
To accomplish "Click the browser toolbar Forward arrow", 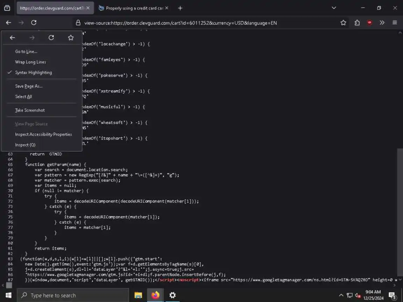I will [x=21, y=23].
